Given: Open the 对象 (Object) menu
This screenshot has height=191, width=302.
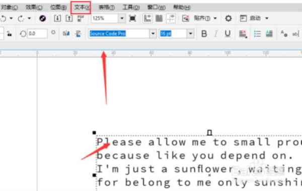Looking at the screenshot, I should (x=9, y=8).
